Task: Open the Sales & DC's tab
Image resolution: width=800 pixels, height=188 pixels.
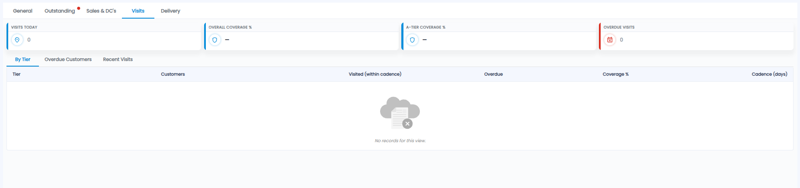Action: pos(101,11)
